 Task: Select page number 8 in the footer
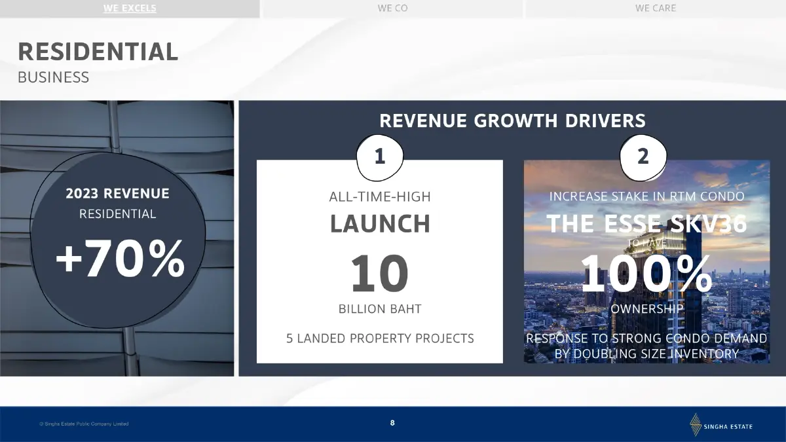point(392,423)
